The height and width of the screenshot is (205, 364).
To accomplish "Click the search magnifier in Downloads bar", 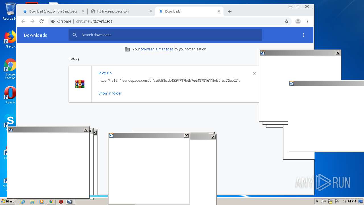I will [75, 35].
